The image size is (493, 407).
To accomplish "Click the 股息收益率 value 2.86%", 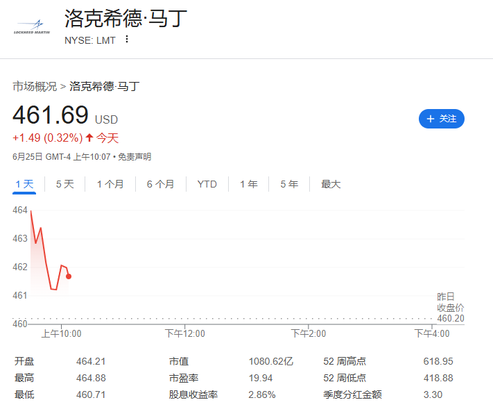I will (262, 394).
